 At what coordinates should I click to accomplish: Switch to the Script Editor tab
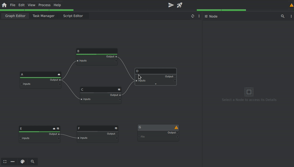(x=73, y=16)
